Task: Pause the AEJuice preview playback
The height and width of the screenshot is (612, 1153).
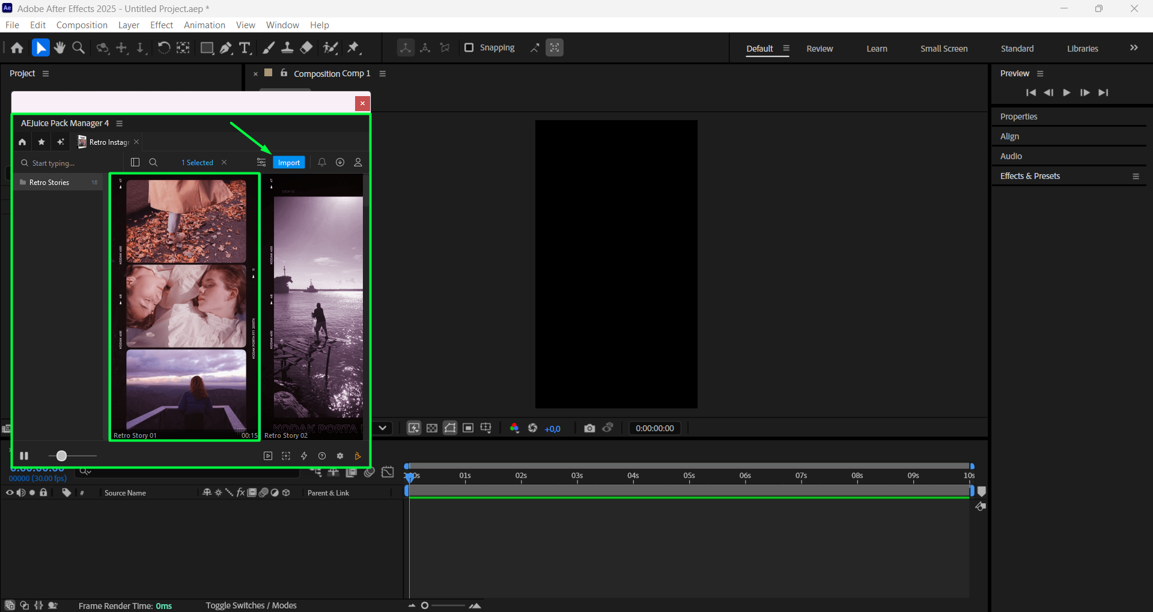Action: [24, 456]
